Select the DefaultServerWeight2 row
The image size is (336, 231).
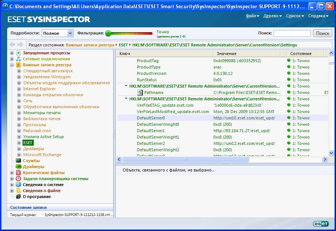(x=223, y=150)
